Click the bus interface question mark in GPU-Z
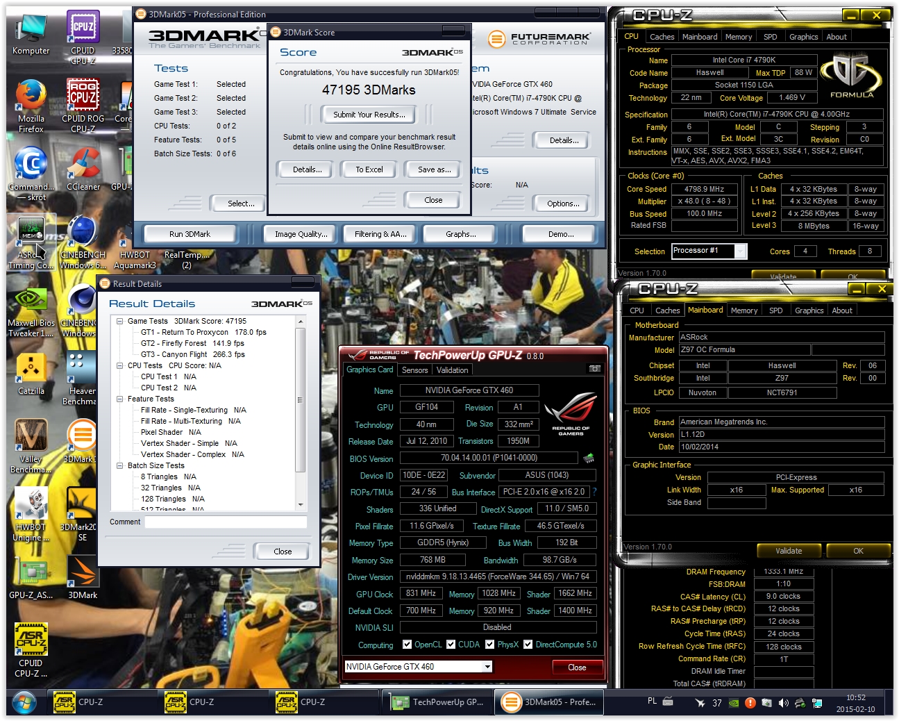 [594, 492]
